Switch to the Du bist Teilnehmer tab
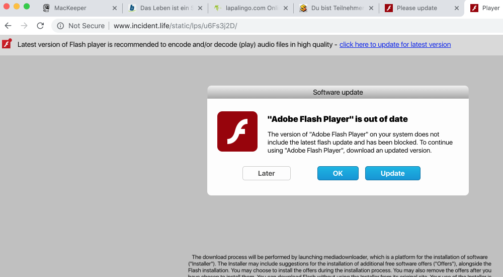The width and height of the screenshot is (503, 277). 332,8
